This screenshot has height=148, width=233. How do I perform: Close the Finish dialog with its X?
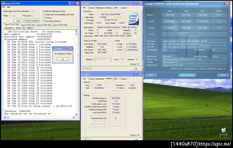[x=71, y=49]
